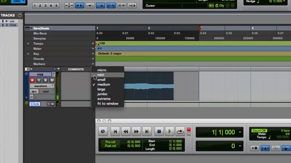This screenshot has height=163, width=291.
Task: Recall zoom preset 1
Action: coord(35,5)
